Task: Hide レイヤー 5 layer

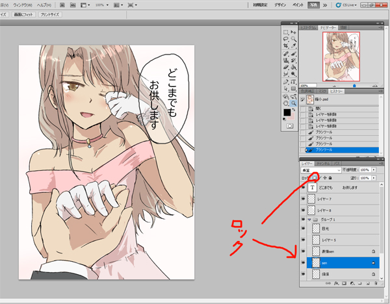Action: pos(303,240)
